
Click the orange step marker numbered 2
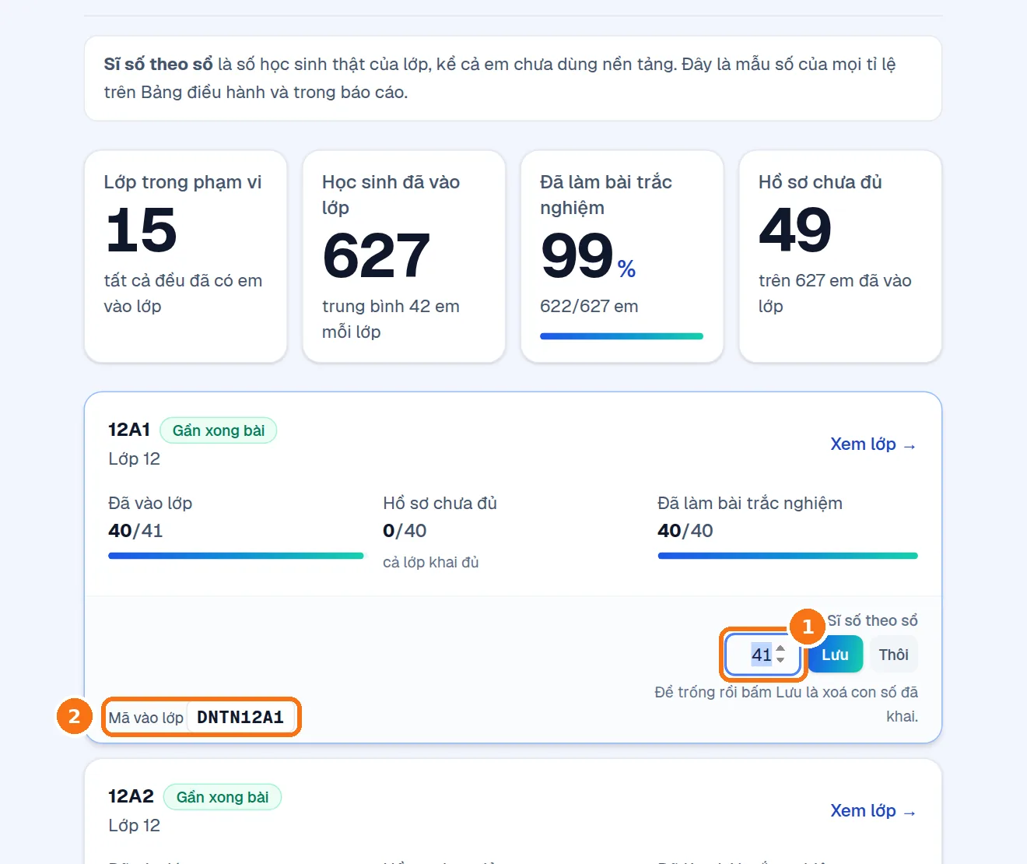pyautogui.click(x=74, y=715)
